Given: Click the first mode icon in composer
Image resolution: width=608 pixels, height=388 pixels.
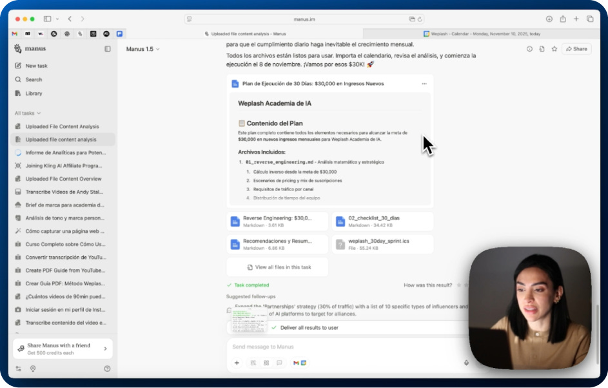Looking at the screenshot, I should (x=253, y=363).
